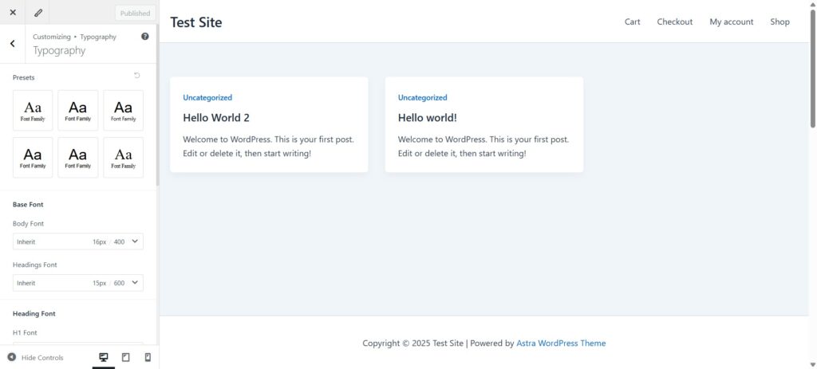
Task: Open the My account menu item
Action: (731, 22)
